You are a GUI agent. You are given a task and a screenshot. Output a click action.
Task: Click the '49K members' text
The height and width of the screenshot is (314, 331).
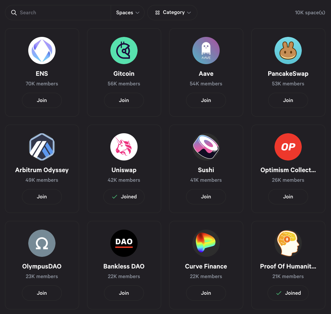pyautogui.click(x=42, y=180)
